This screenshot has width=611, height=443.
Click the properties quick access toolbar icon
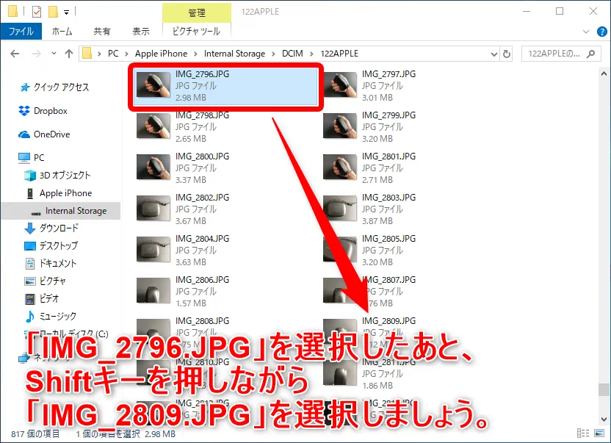coord(37,12)
